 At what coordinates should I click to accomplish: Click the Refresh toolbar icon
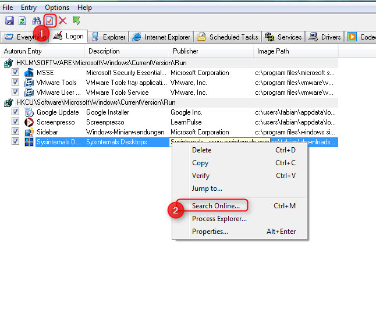click(22, 21)
